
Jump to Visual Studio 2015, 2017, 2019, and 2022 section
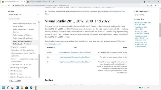[143, 23]
